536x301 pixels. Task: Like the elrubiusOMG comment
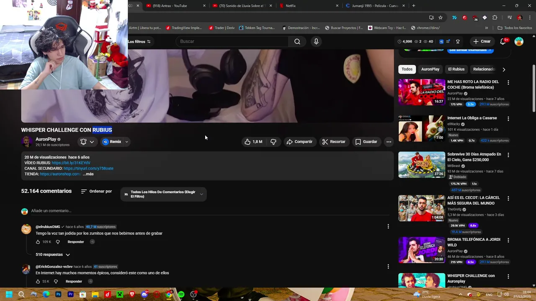pos(38,242)
